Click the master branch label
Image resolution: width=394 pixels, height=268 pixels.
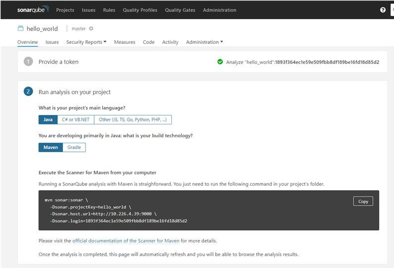pos(79,29)
